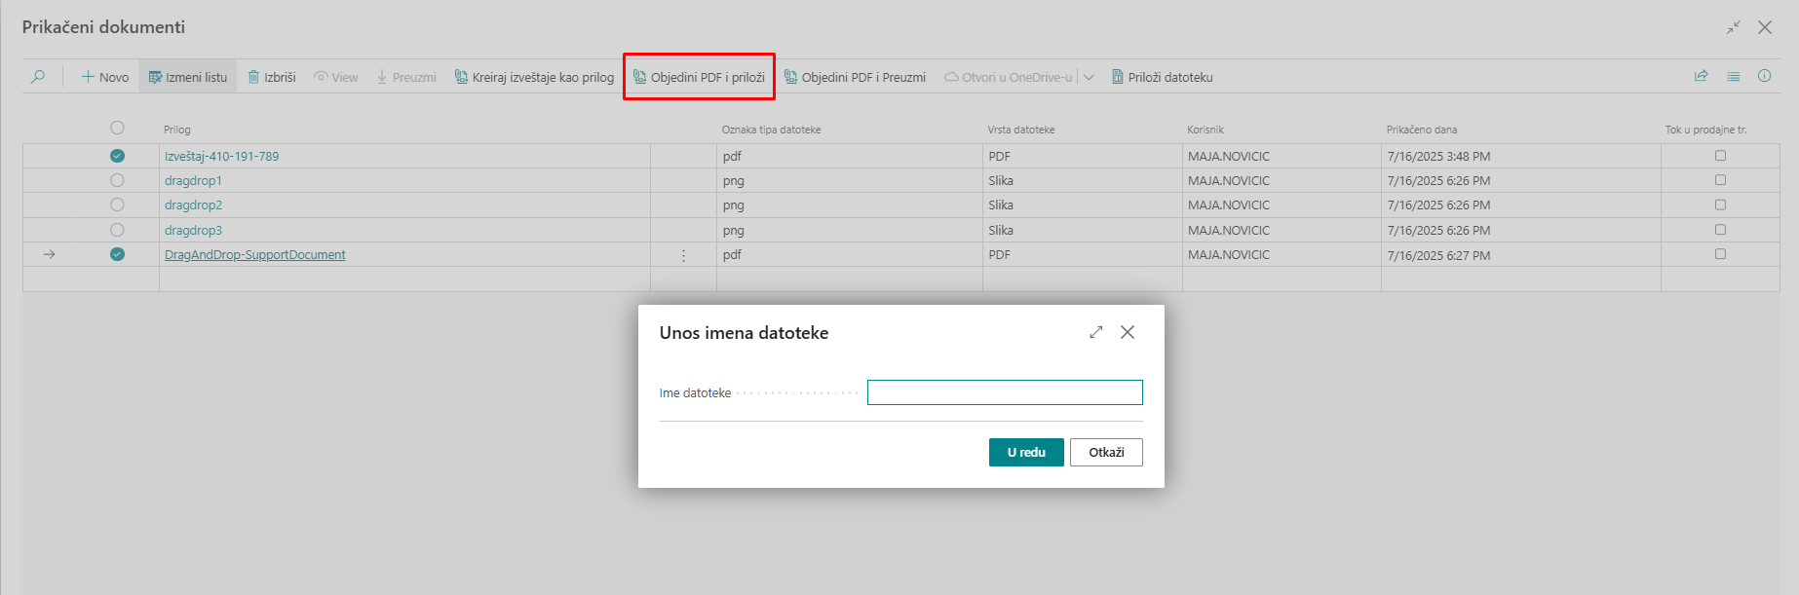The height and width of the screenshot is (595, 1799).
Task: Deselect the Izveštaj-410-191-789 row checkmark
Action: (117, 156)
